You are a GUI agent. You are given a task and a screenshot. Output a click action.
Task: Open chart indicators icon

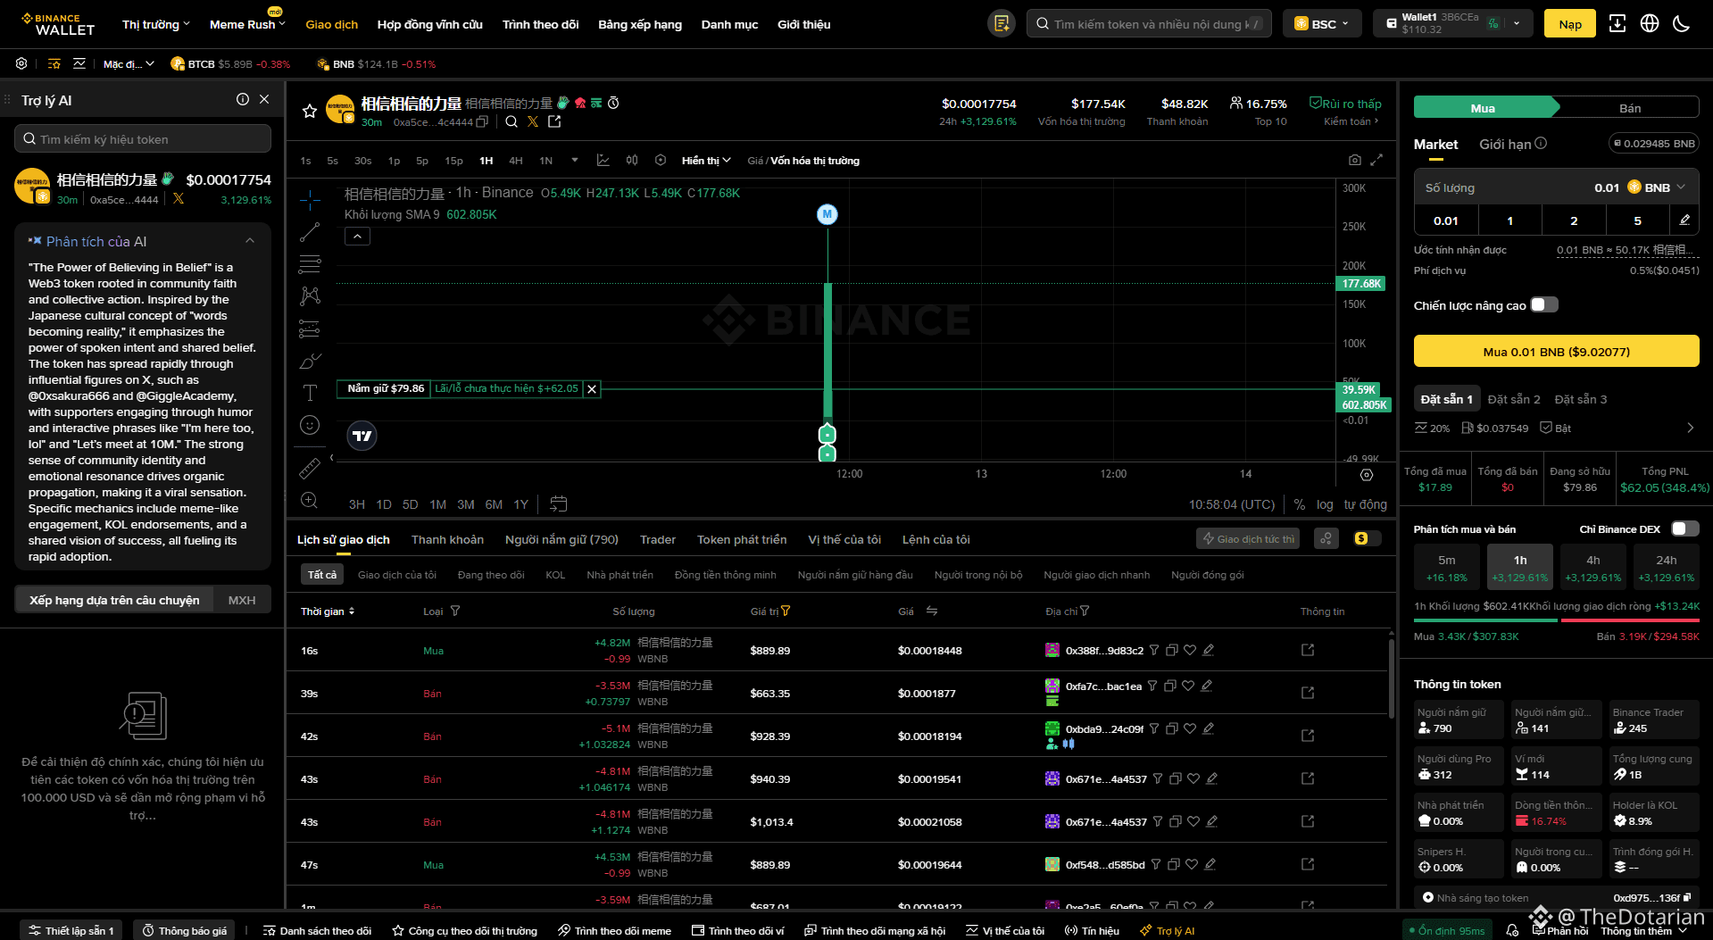click(603, 161)
